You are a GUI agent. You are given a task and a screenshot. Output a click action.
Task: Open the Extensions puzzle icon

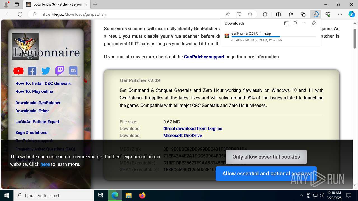pyautogui.click(x=265, y=14)
